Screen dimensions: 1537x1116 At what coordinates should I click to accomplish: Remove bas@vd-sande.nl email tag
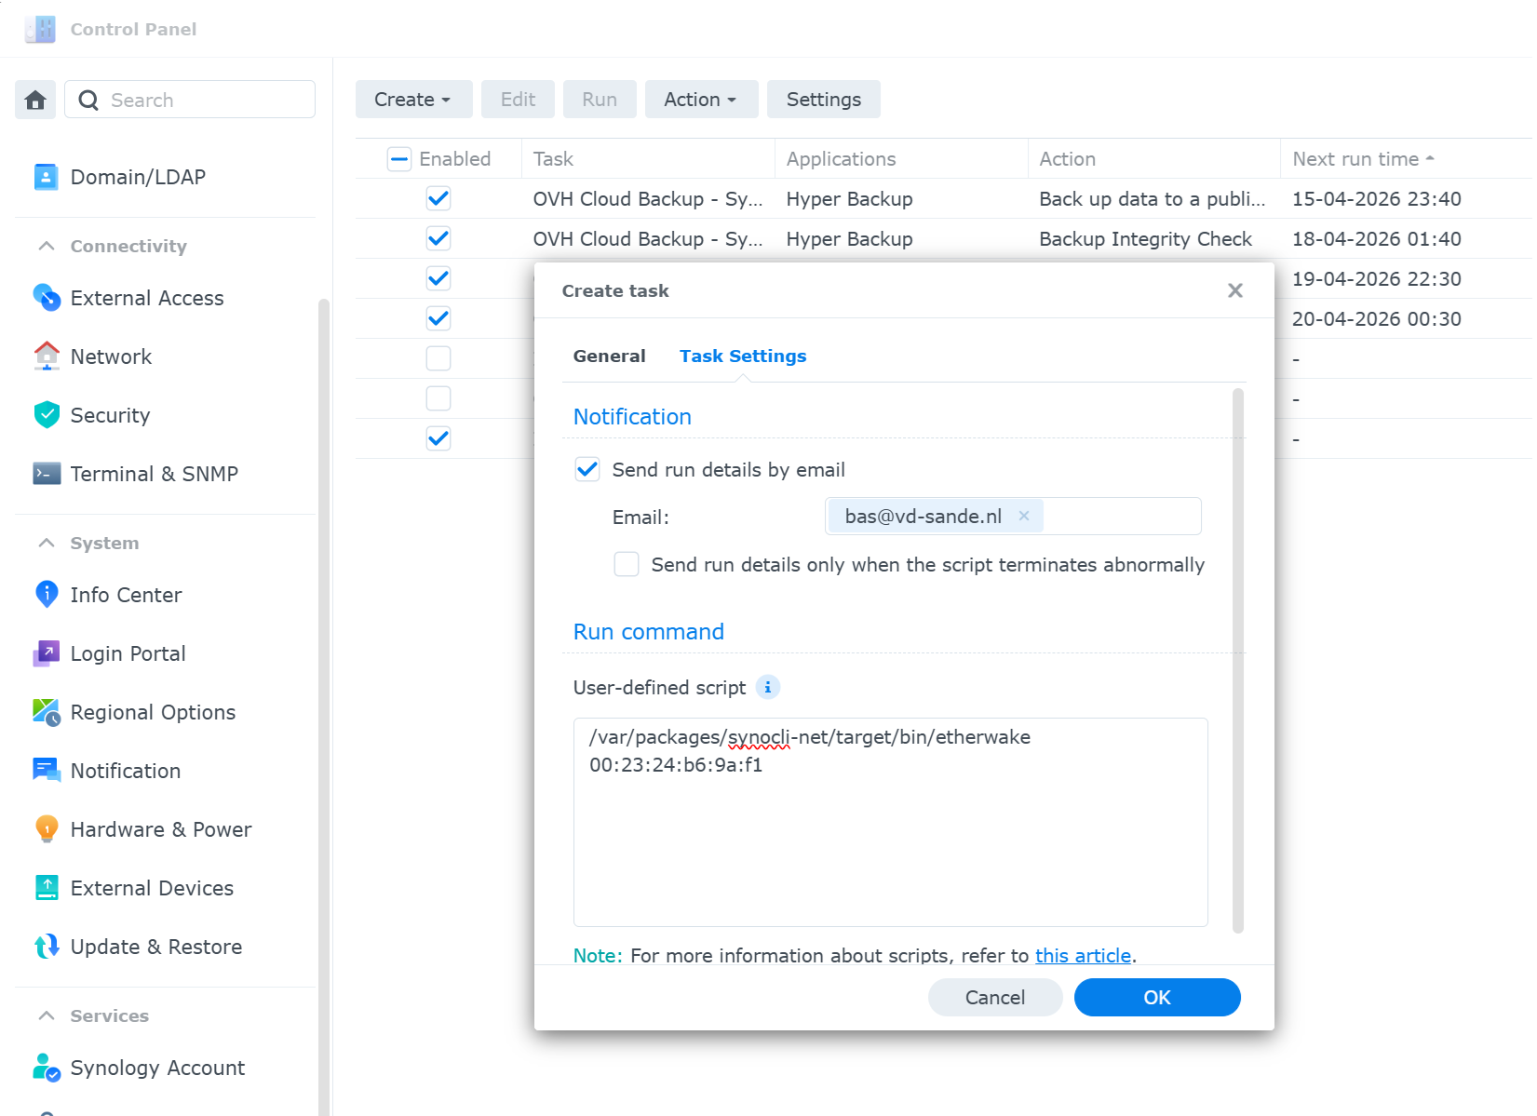[1024, 517]
